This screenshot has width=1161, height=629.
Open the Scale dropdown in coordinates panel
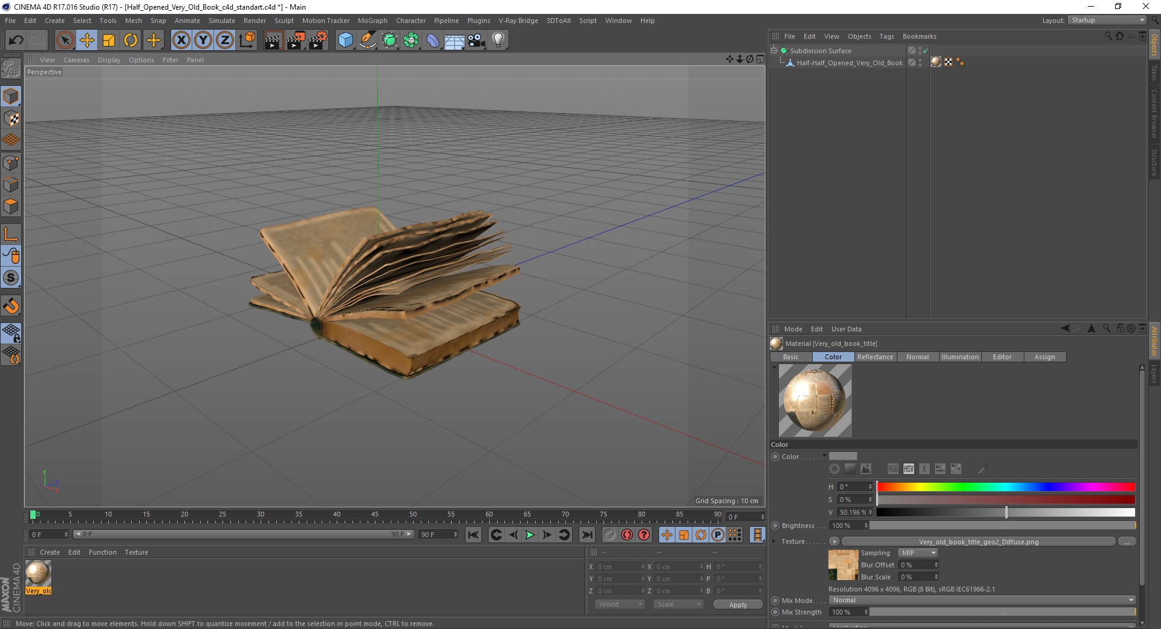678,604
